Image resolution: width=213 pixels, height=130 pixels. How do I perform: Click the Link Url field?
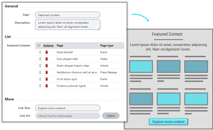pos(68,116)
